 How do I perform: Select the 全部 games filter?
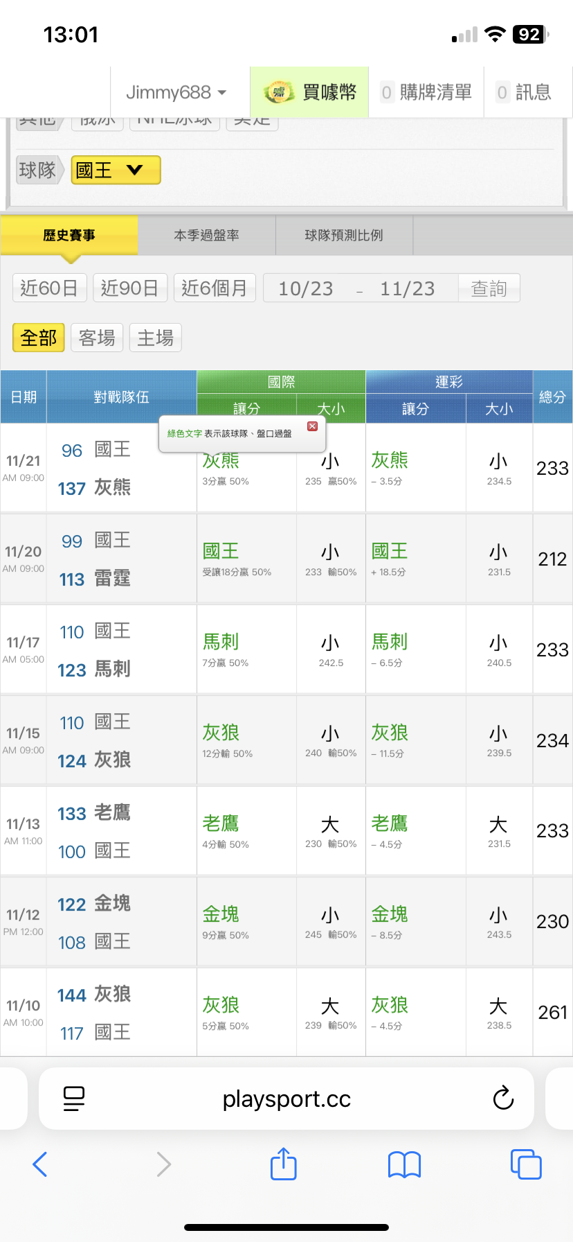(39, 338)
